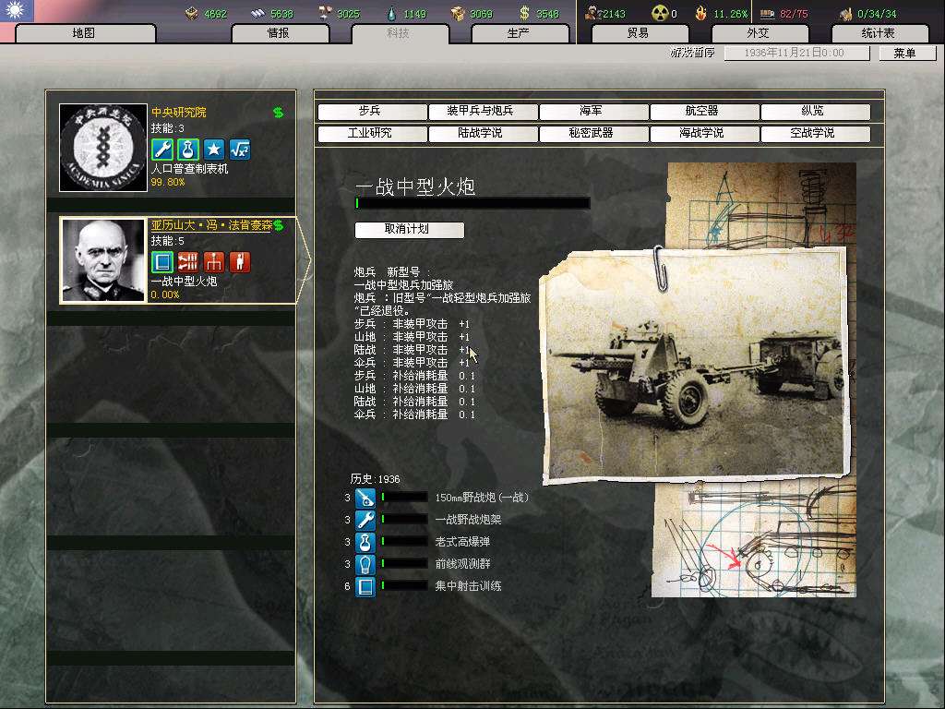This screenshot has height=709, width=945.
Task: Click the rare materials hammer icon
Action: 326,13
